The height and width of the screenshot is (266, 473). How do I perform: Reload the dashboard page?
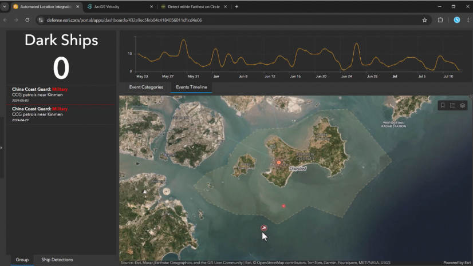coord(27,20)
